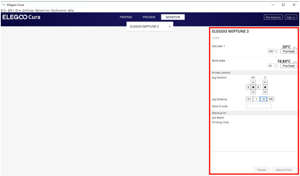Pre-heat Extruder 1
The width and height of the screenshot is (300, 176).
click(x=289, y=51)
